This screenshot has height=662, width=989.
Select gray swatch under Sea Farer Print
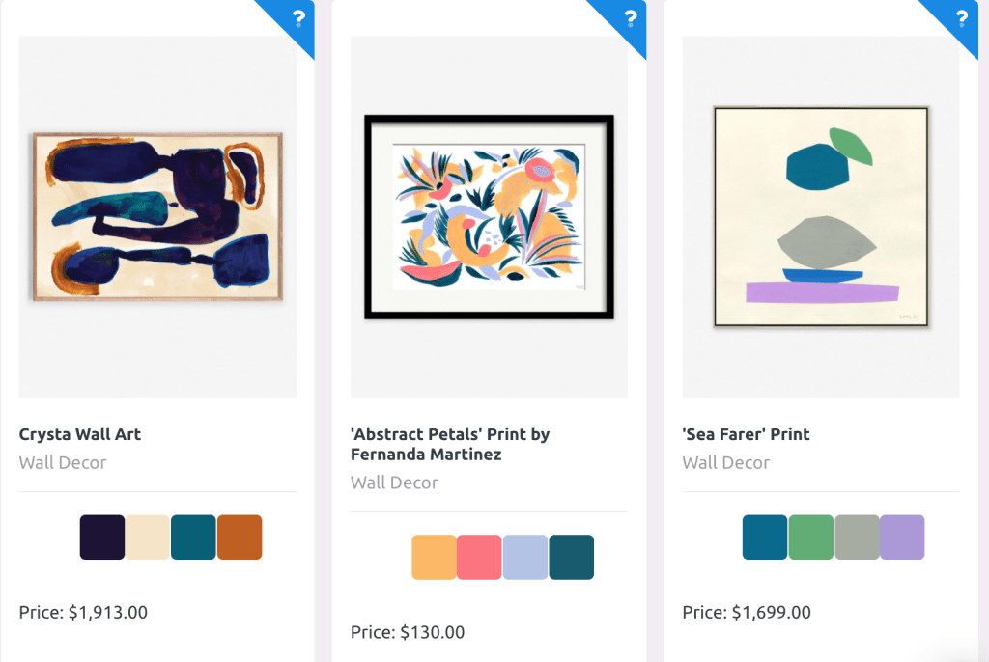[x=857, y=538]
